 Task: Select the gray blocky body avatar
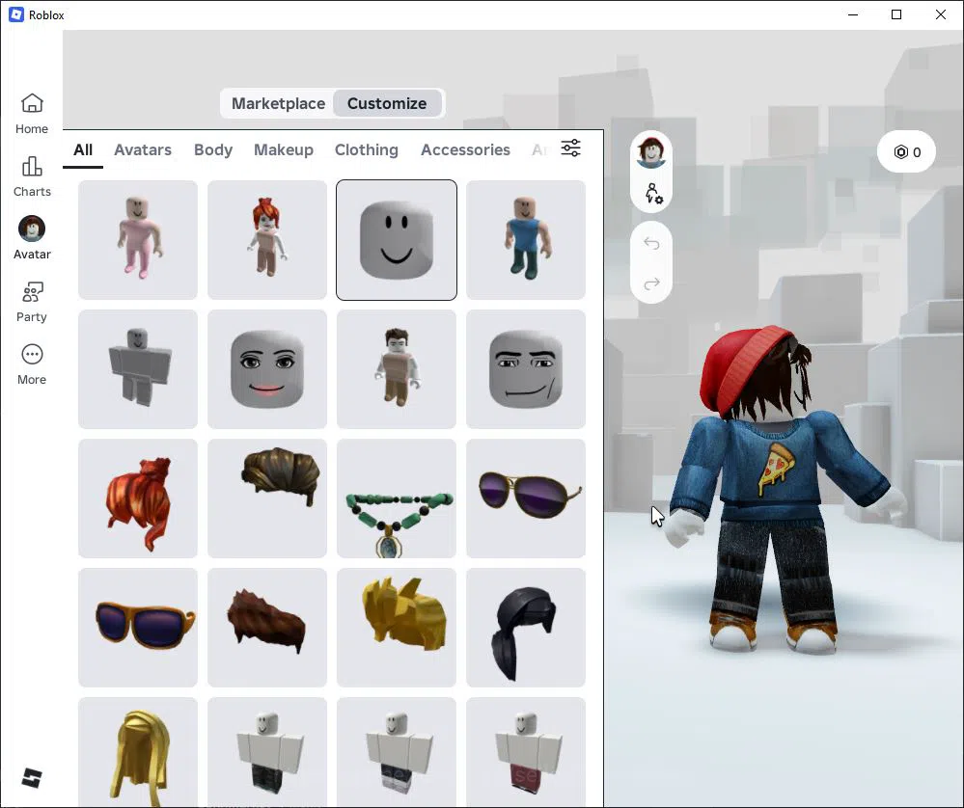tap(138, 369)
